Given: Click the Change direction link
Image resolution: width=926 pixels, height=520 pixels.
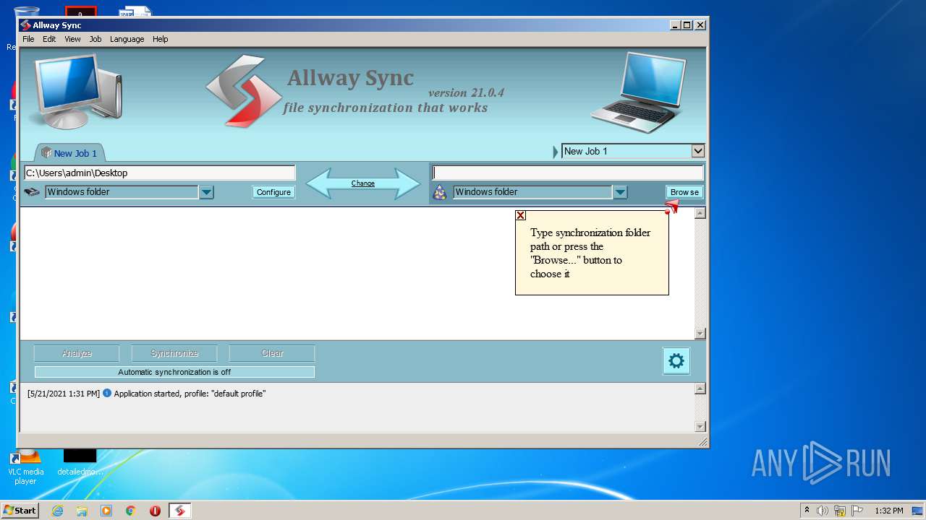Looking at the screenshot, I should pyautogui.click(x=363, y=183).
